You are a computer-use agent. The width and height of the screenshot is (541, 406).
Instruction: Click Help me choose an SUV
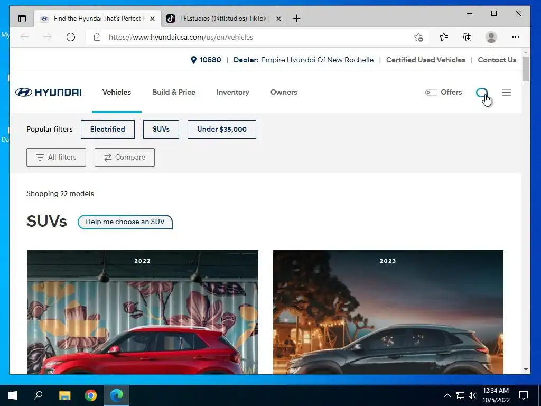tap(125, 222)
